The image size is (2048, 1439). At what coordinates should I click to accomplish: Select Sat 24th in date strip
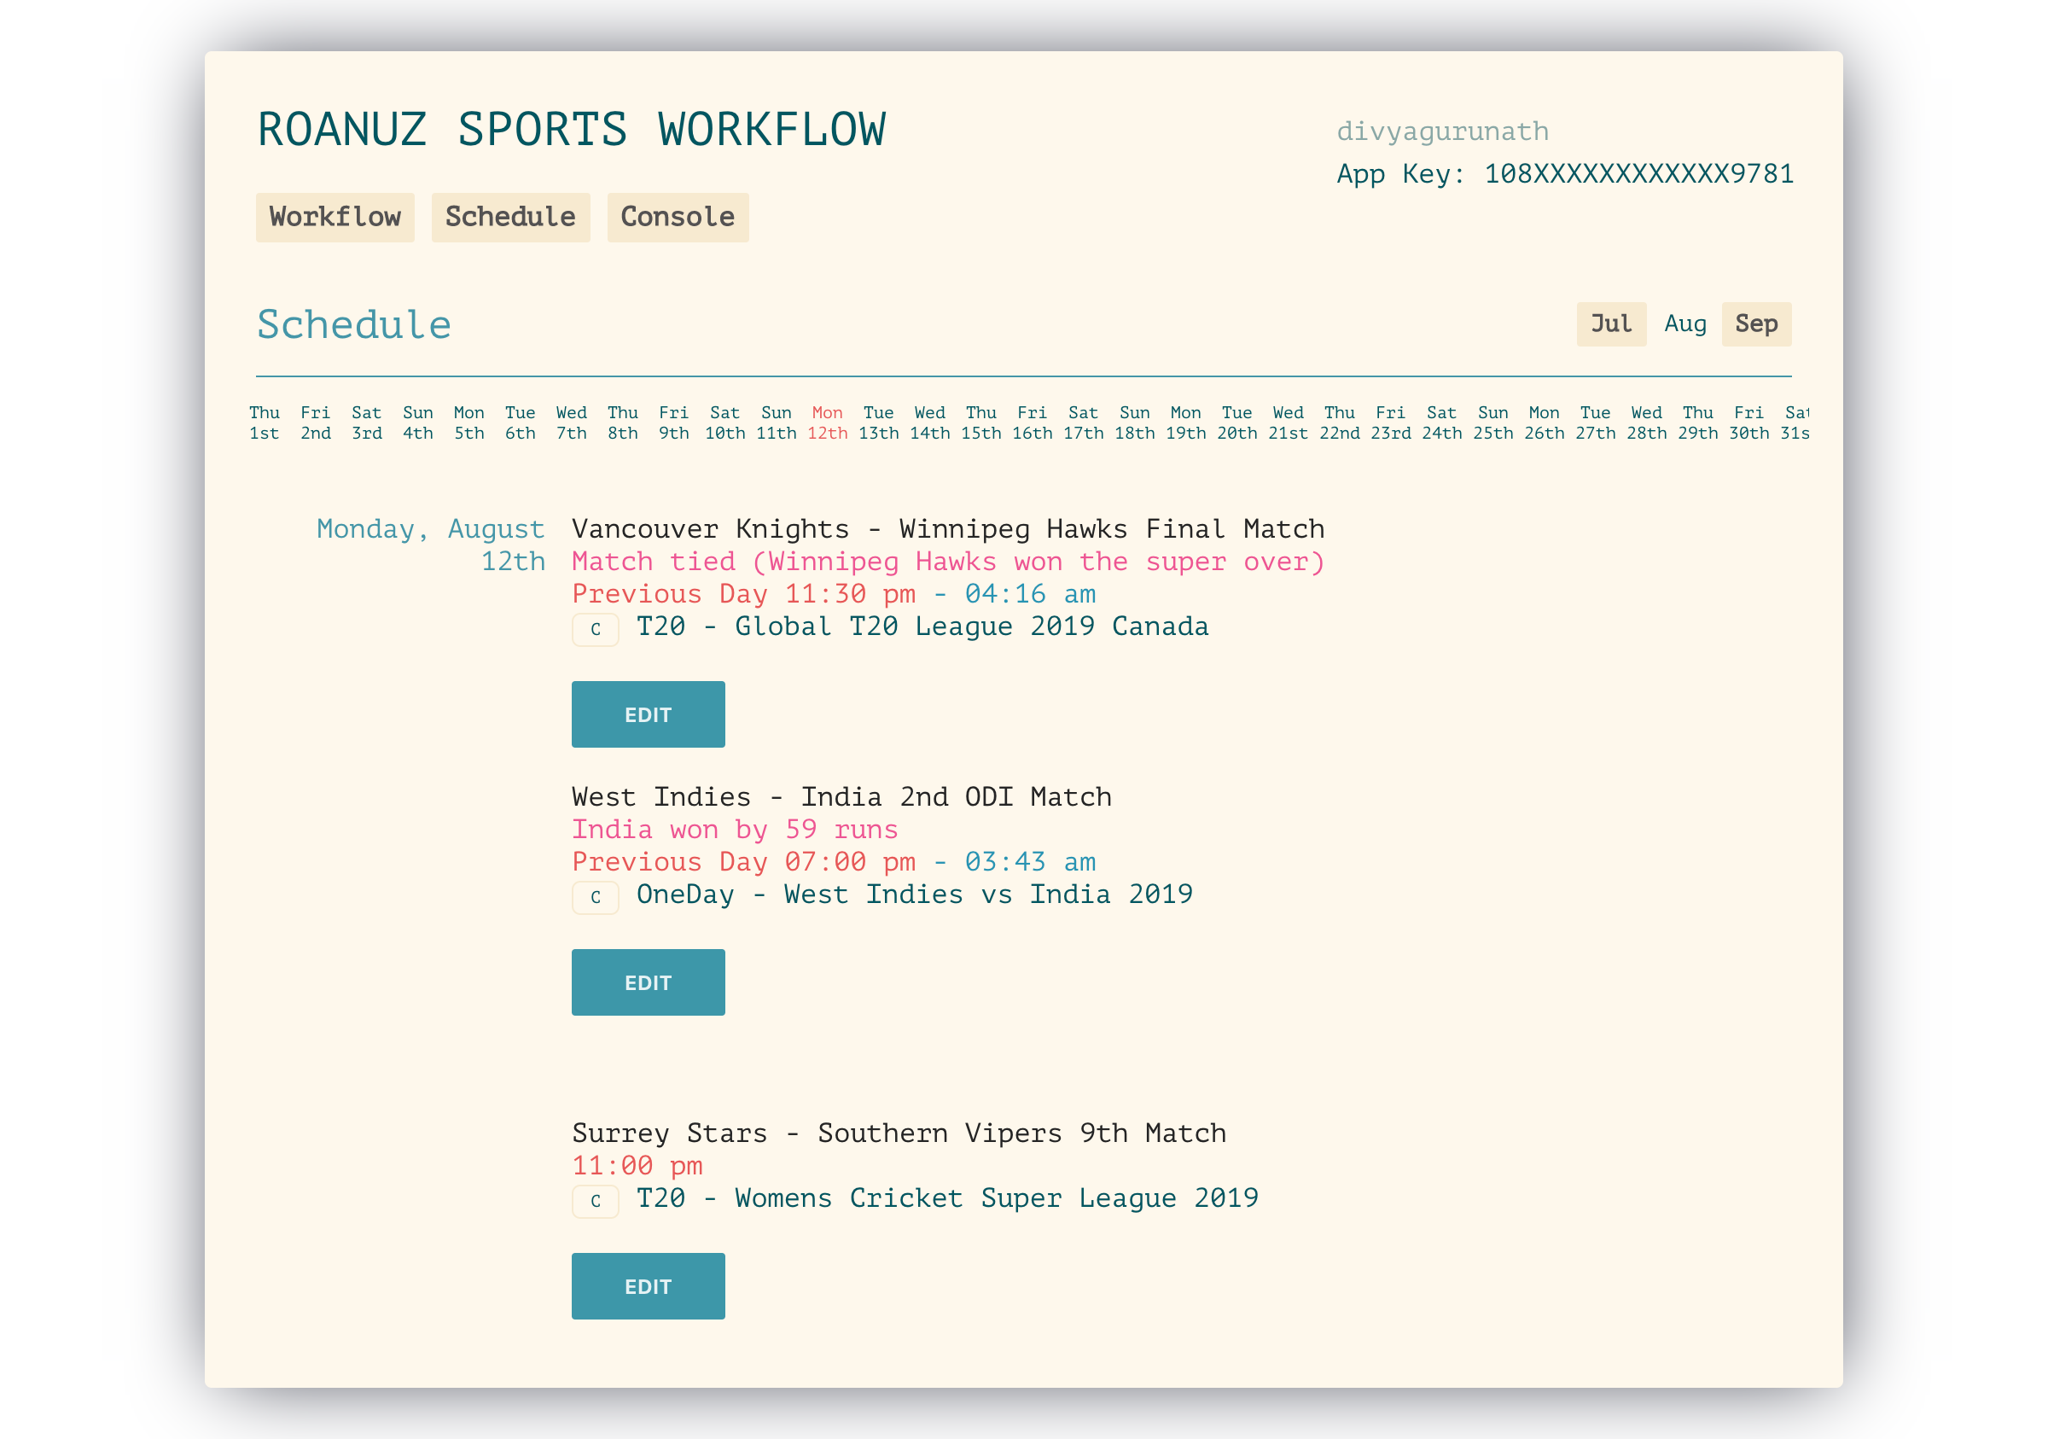(x=1441, y=422)
